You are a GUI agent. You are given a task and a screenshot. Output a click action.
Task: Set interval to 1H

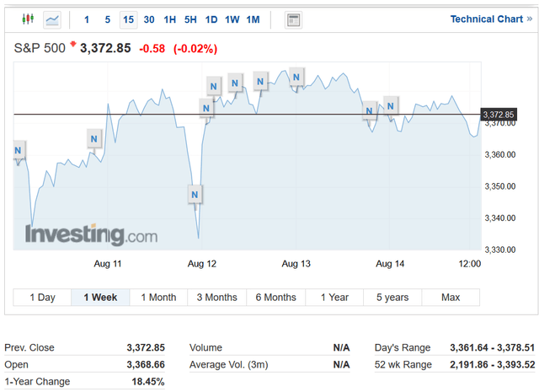pyautogui.click(x=170, y=19)
